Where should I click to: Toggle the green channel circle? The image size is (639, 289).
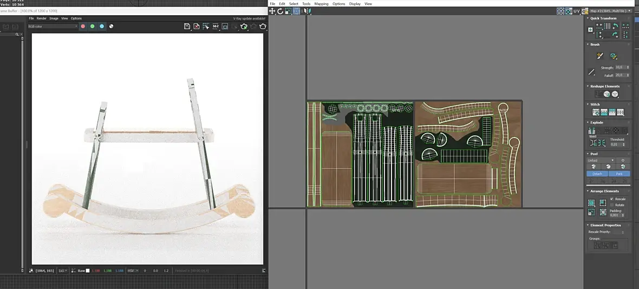click(92, 26)
